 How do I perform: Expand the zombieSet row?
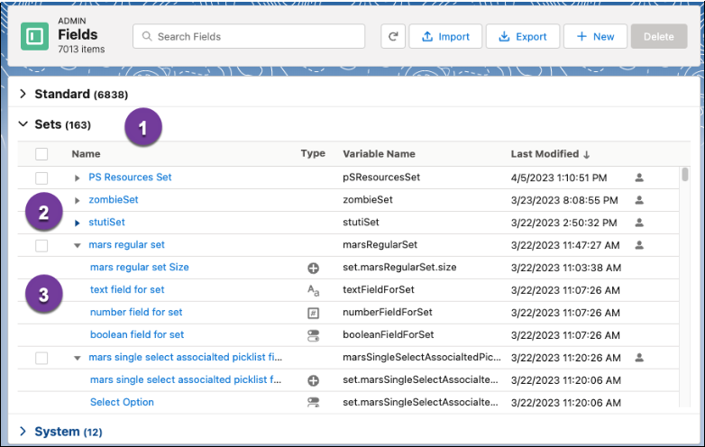click(77, 200)
